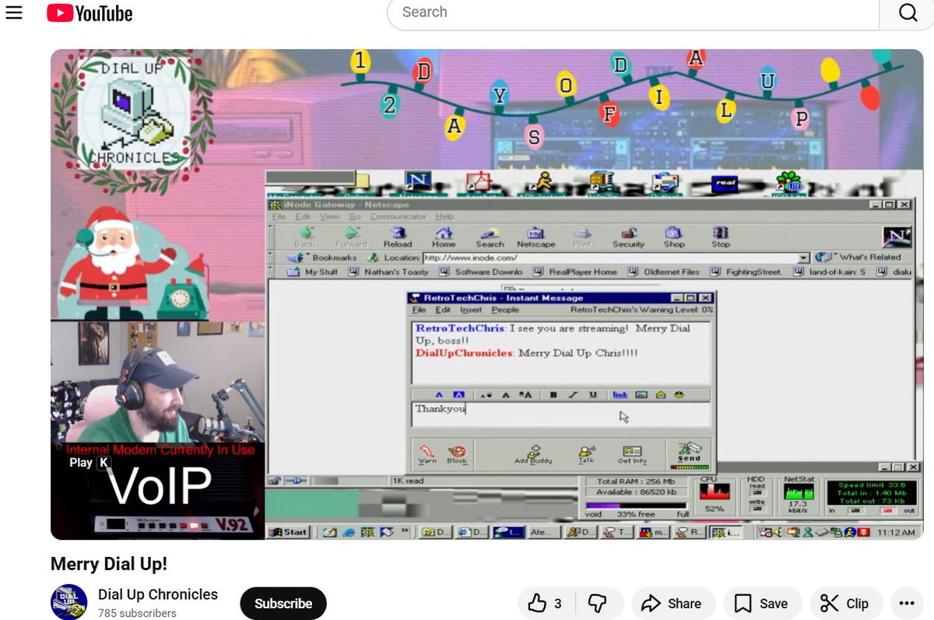Click the YouTube magnifier search button
Screen dimensions: 934x620
coord(907,12)
